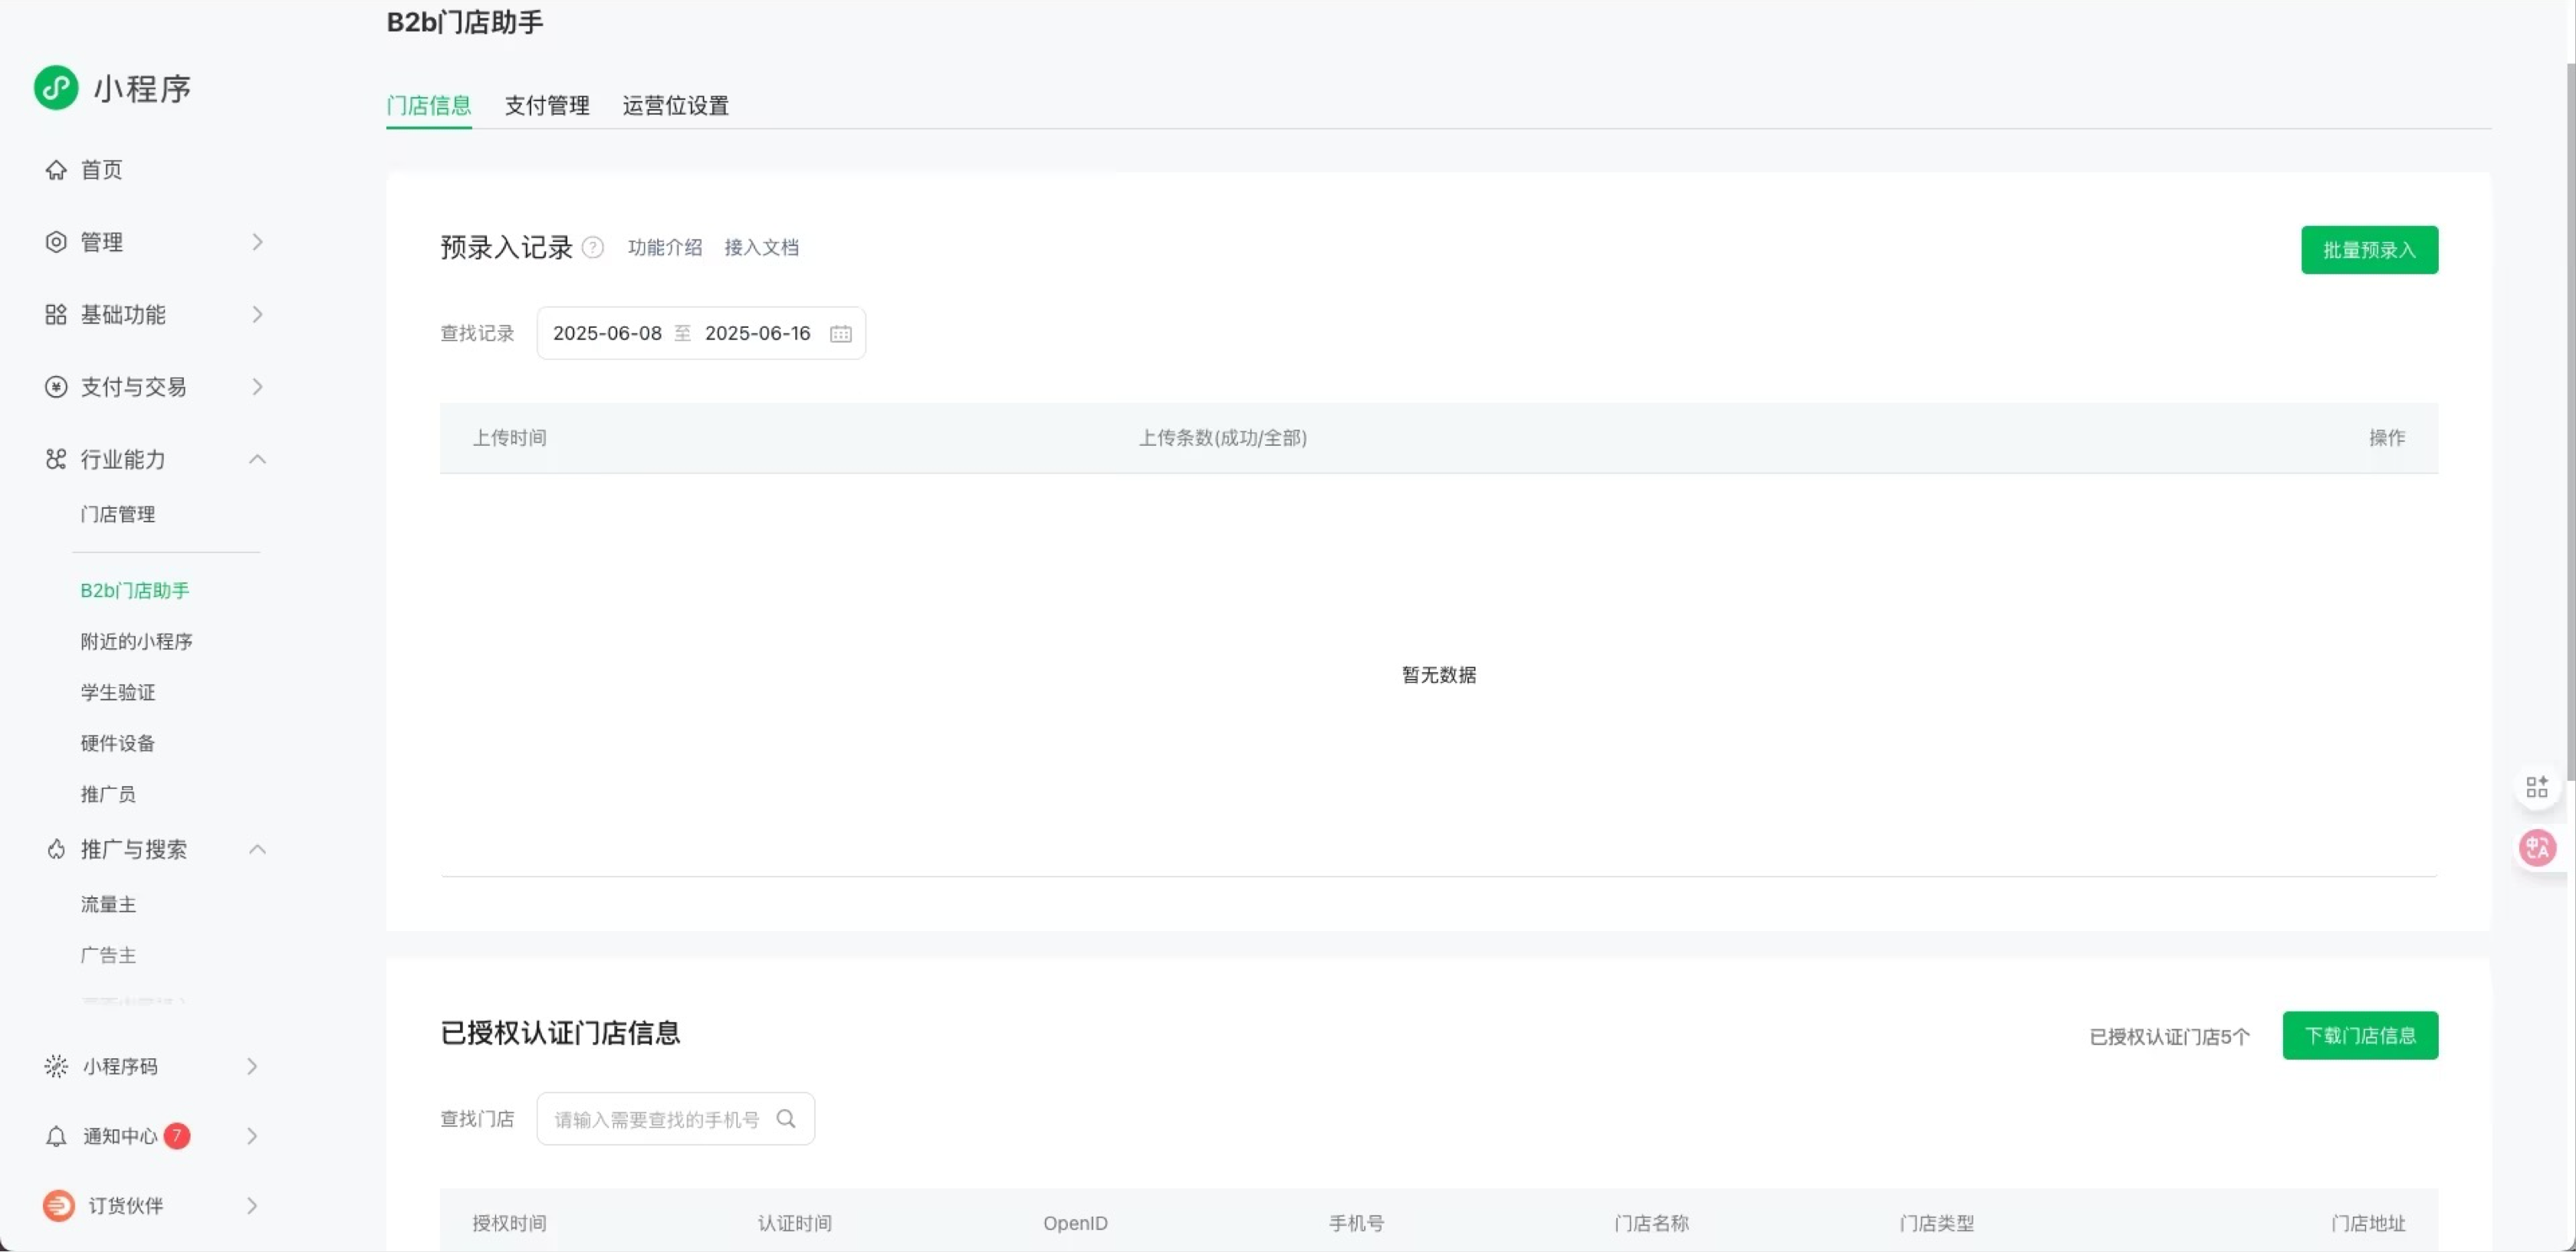Click the green 小程序 logo icon
This screenshot has height=1252, width=2576.
point(56,88)
